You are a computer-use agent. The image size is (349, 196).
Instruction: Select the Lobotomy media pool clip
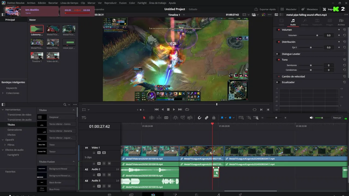(x=37, y=30)
